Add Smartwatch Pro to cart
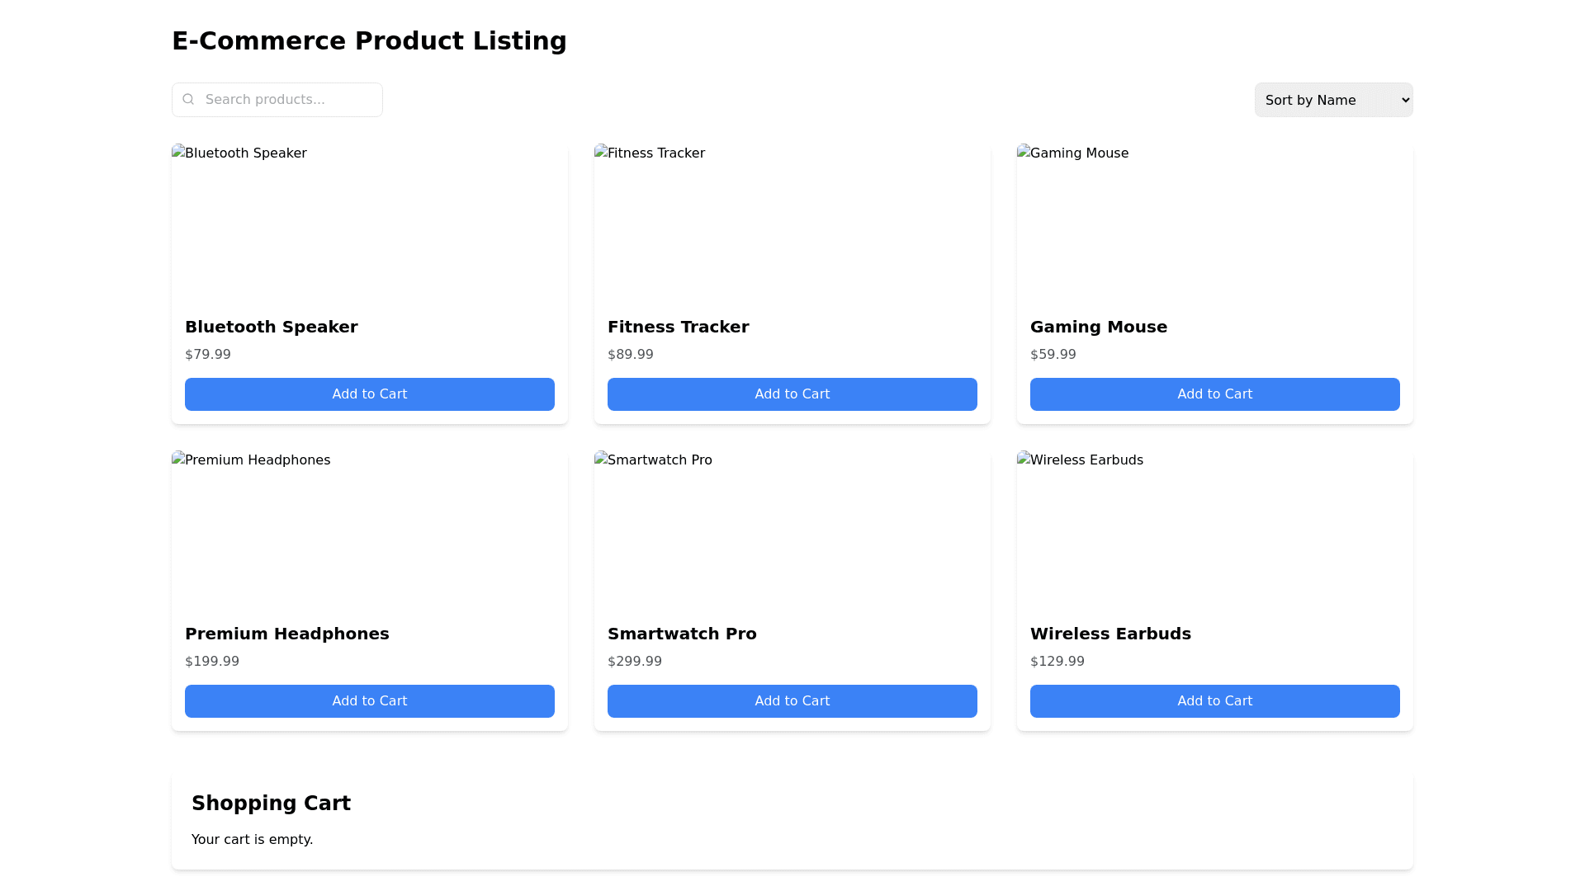 (x=792, y=701)
